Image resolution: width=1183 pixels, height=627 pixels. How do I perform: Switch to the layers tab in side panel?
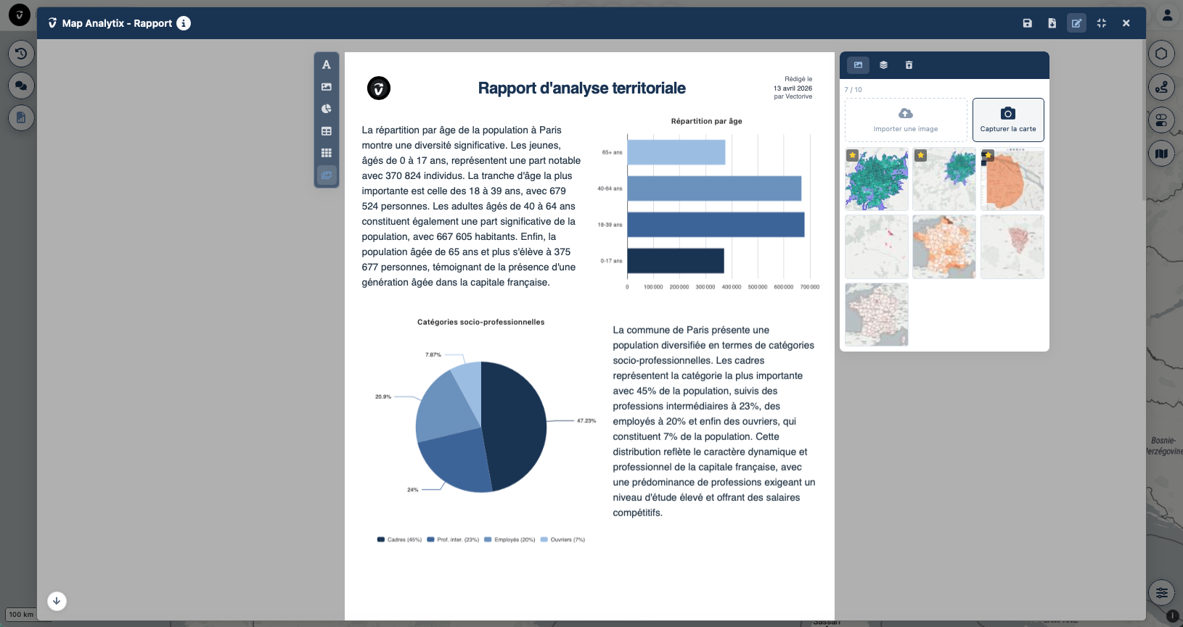[x=883, y=65]
